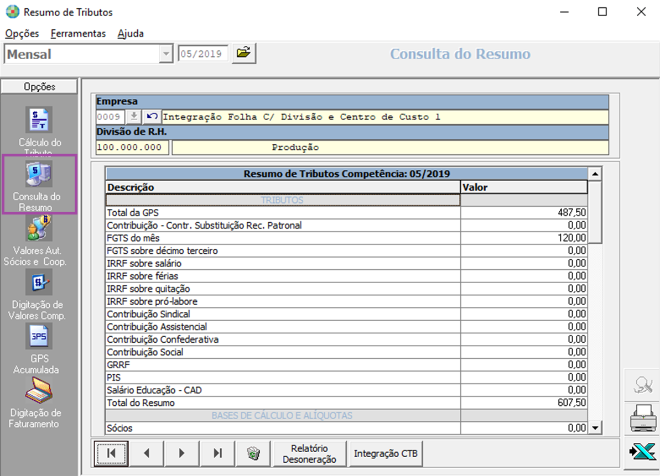Screen dimensions: 660x476
Task: Click the TRIBUTOS section header row
Action: 346,200
